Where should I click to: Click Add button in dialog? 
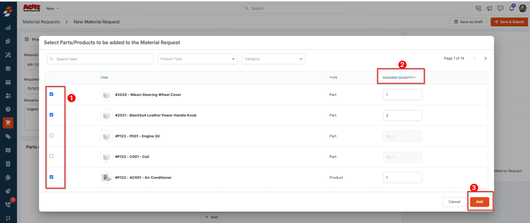480,202
